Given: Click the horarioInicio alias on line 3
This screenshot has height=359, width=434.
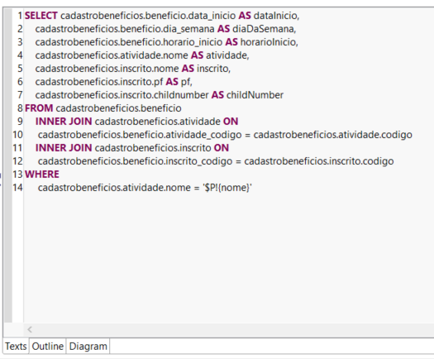Looking at the screenshot, I should click(268, 42).
